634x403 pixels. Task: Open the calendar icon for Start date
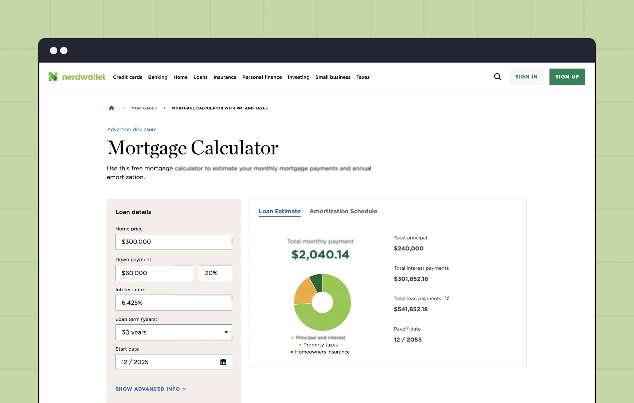pyautogui.click(x=223, y=362)
